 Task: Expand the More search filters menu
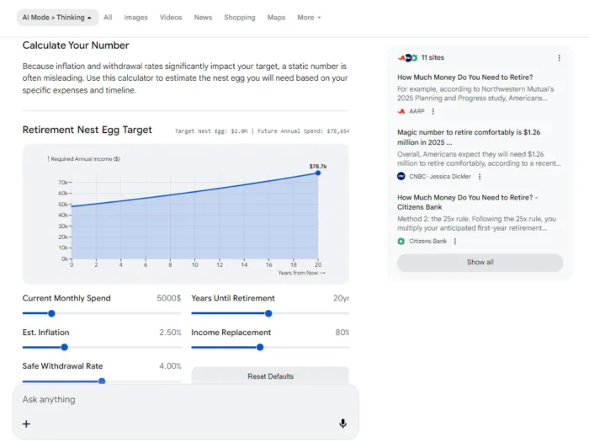click(309, 17)
